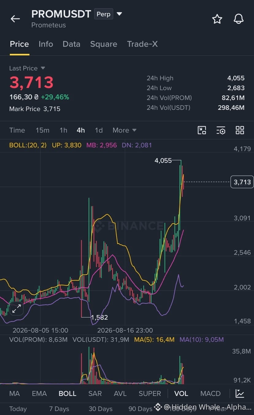Screen dimensions: 254x415
Task: Open the four-squares chart grid icon
Action: (240, 130)
